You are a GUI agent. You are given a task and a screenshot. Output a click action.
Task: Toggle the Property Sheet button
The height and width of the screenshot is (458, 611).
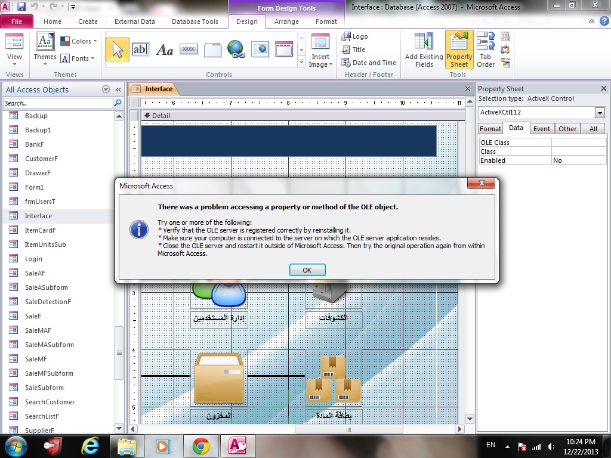coord(459,50)
